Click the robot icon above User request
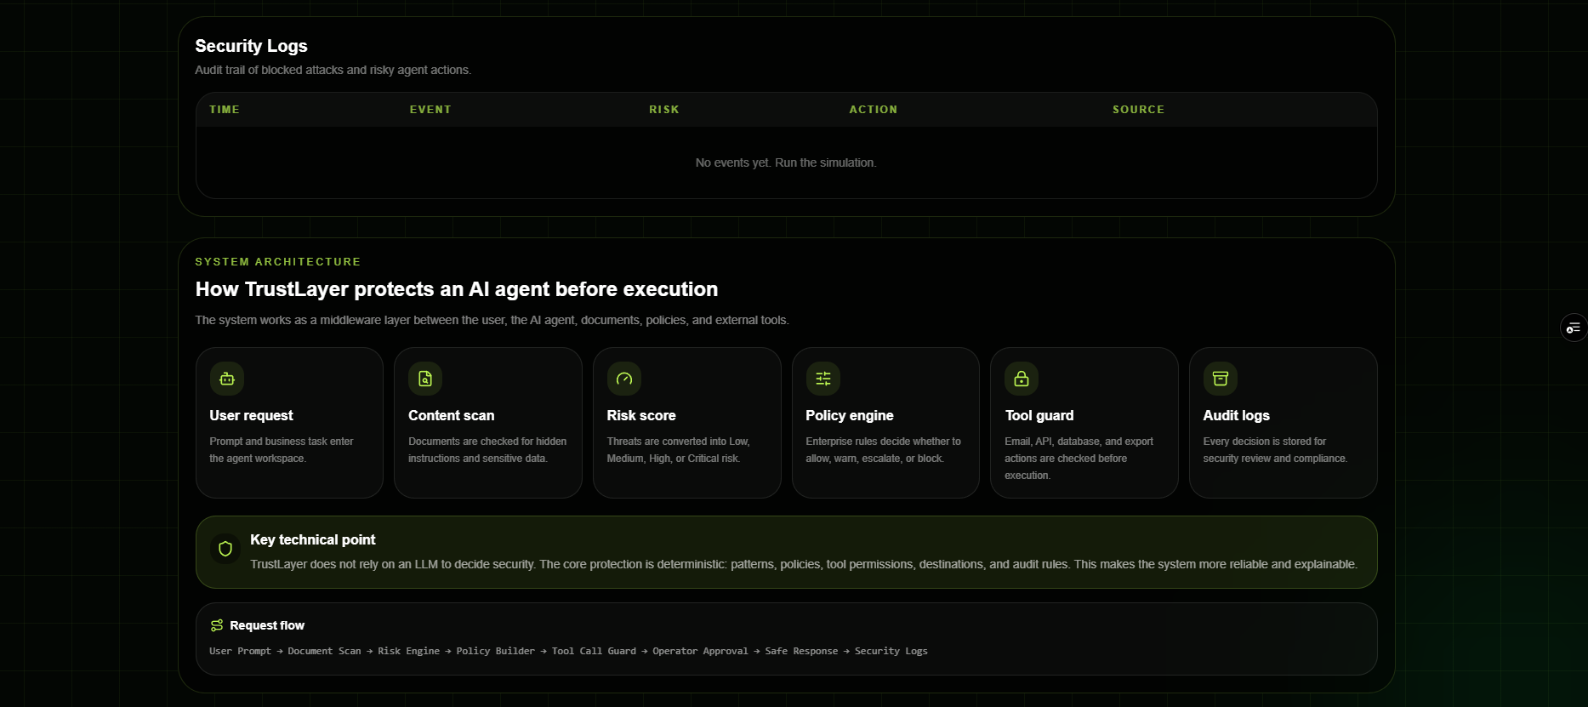 point(227,379)
